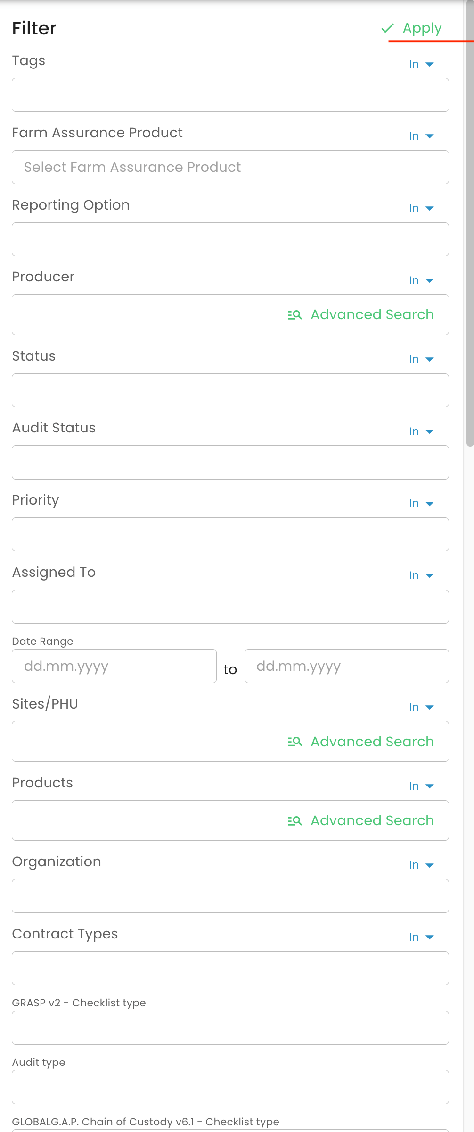The image size is (474, 1132).
Task: Click the Products Advanced Search magnifier icon
Action: [x=294, y=821]
